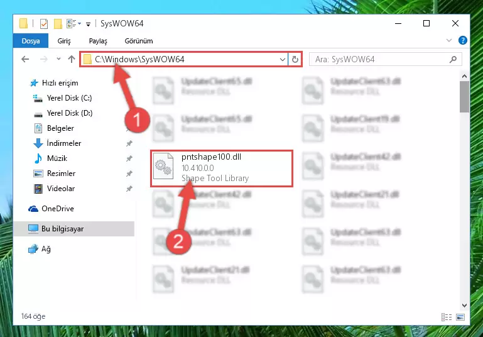Image resolution: width=483 pixels, height=337 pixels.
Task: Open the recent locations dropdown arrow
Action: click(x=58, y=59)
